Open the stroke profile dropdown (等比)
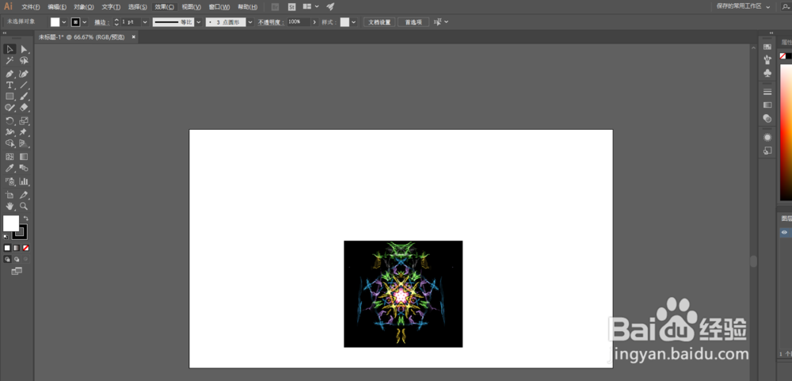Image resolution: width=792 pixels, height=381 pixels. point(199,22)
